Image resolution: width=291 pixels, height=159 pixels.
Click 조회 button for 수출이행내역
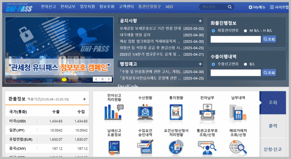269,73
